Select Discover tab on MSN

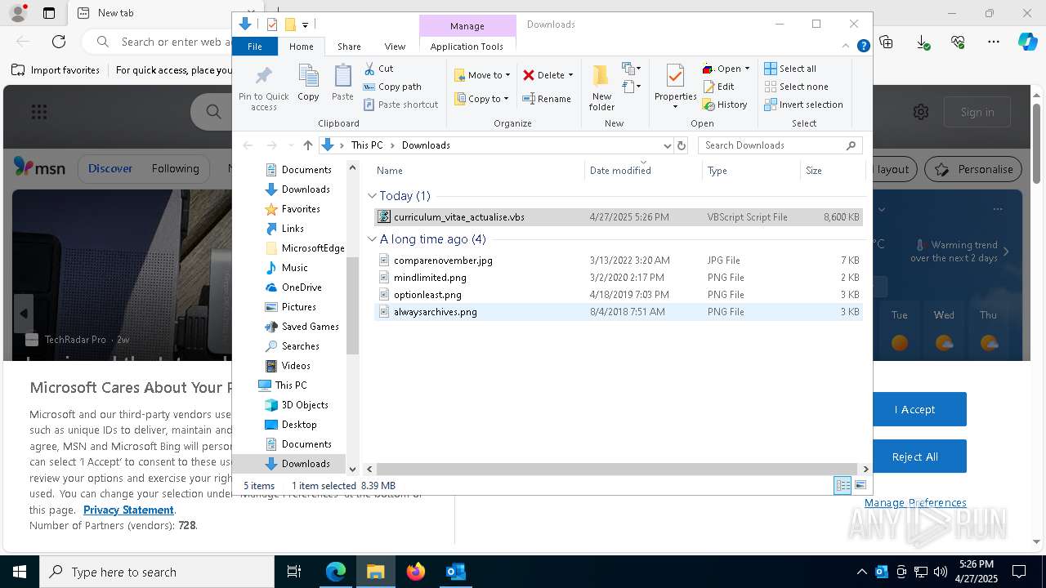click(x=110, y=169)
